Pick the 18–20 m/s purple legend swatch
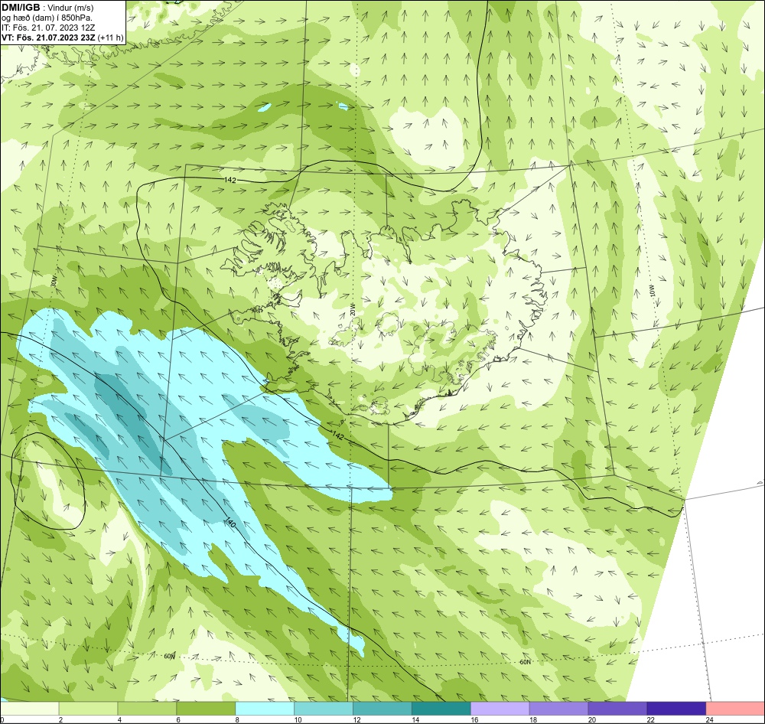This screenshot has height=724, width=765. coord(558,708)
